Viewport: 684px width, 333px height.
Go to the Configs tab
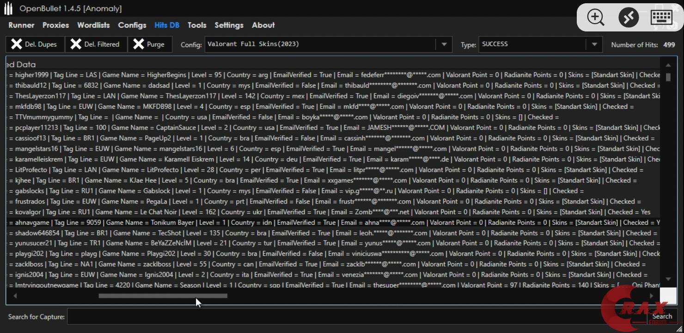(x=132, y=25)
